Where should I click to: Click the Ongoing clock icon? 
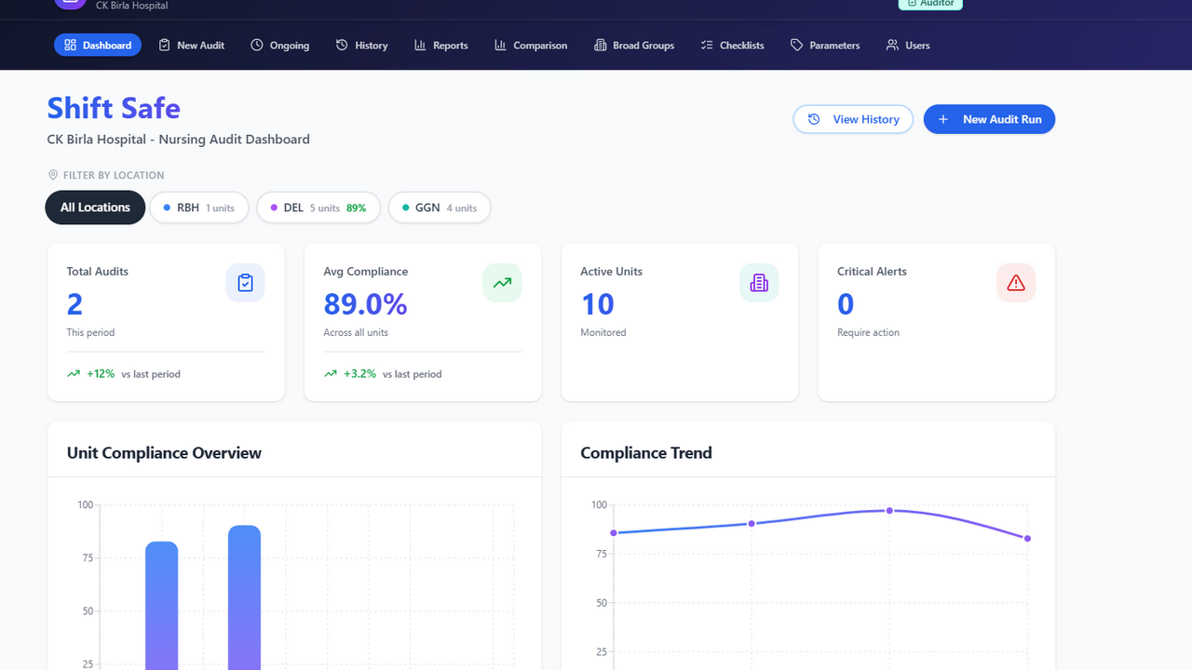[x=257, y=45]
